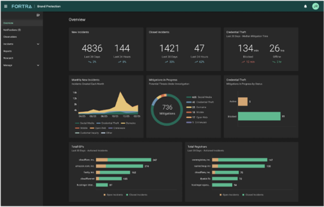This screenshot has width=324, height=207.
Task: Click the hostinger bar in Total ISPs
Action: (x=102, y=185)
